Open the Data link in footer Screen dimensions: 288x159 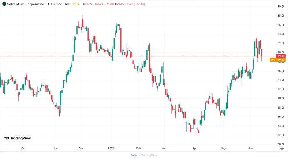pos(133,155)
